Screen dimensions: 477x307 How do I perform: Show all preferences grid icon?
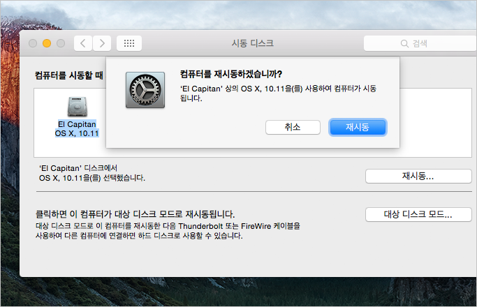coord(129,43)
